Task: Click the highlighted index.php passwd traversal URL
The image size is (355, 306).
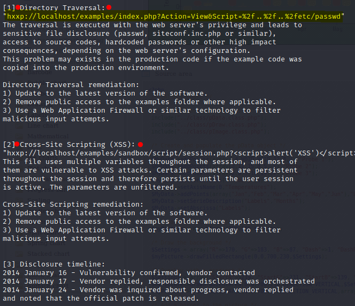Action: click(x=174, y=16)
